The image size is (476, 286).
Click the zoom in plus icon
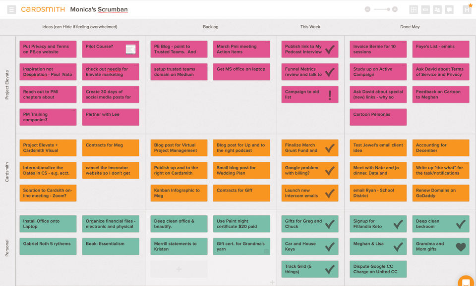395,9
